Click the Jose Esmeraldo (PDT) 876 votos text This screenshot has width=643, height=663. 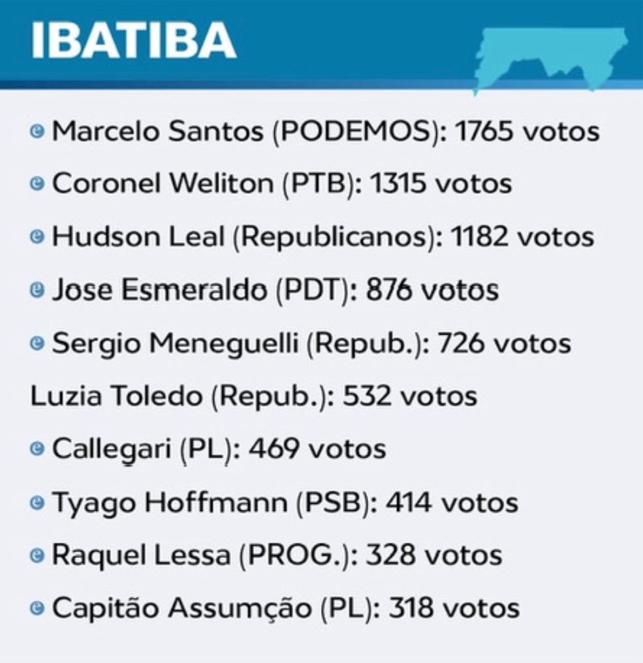(x=275, y=290)
